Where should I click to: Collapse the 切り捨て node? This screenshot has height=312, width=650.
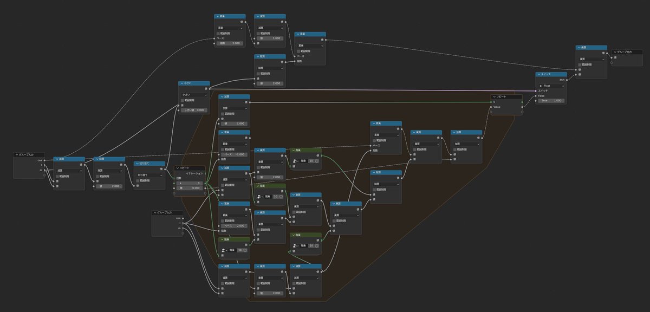click(x=136, y=164)
